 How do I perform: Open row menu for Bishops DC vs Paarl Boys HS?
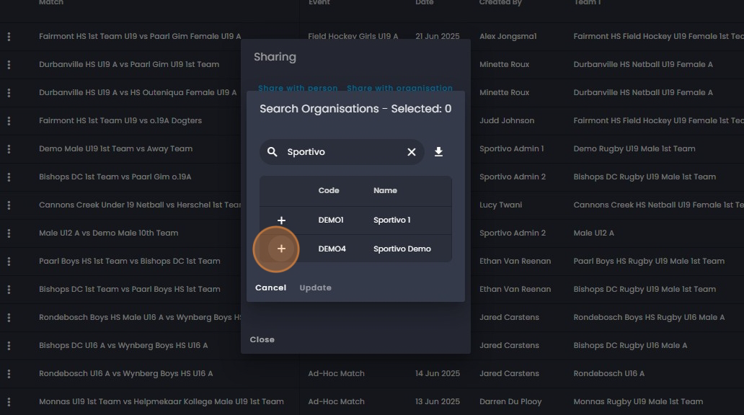(9, 290)
